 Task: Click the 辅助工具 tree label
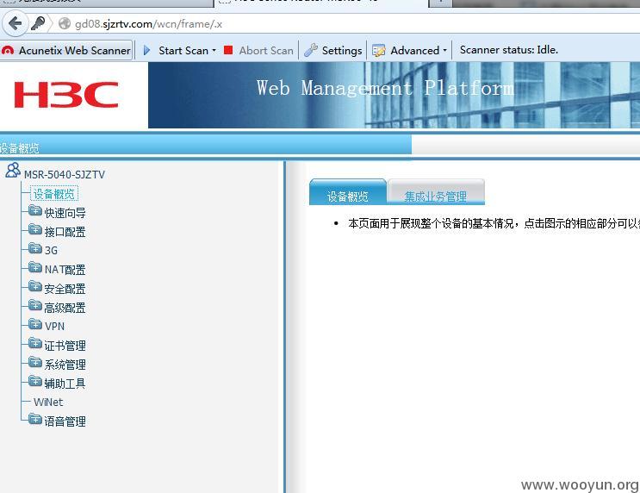pos(65,384)
